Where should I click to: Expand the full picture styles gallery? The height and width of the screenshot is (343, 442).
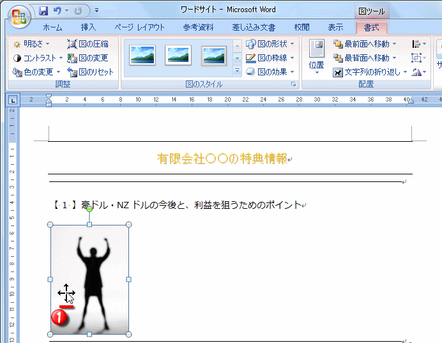click(x=238, y=70)
